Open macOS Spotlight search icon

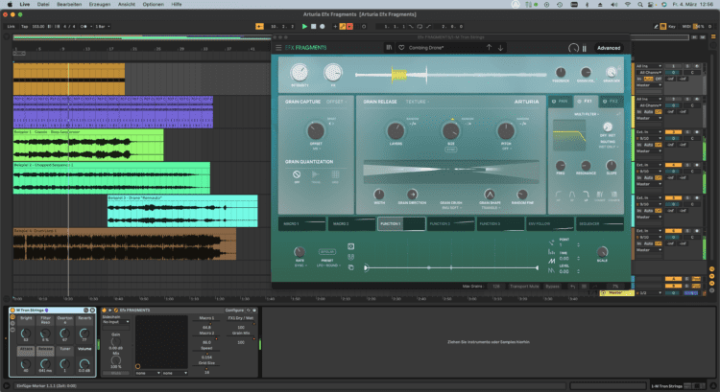pos(639,4)
